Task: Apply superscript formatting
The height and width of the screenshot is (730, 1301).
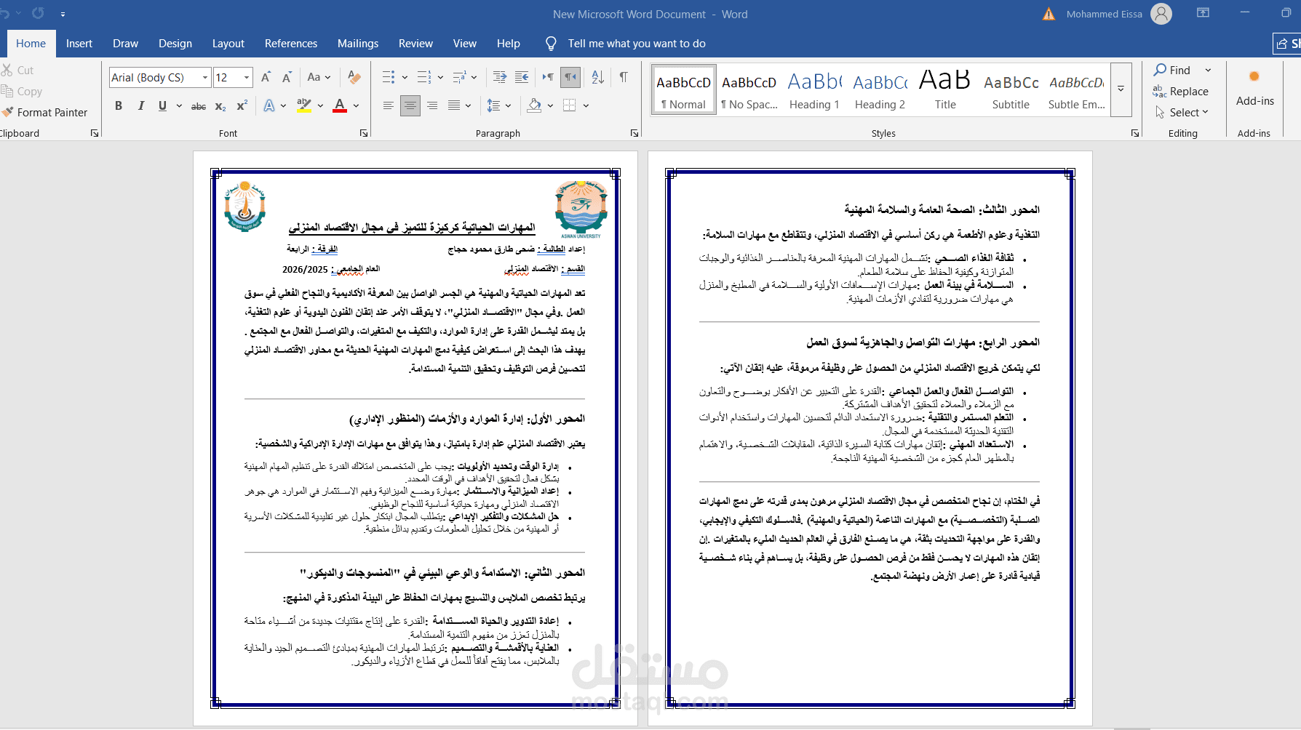Action: tap(242, 106)
